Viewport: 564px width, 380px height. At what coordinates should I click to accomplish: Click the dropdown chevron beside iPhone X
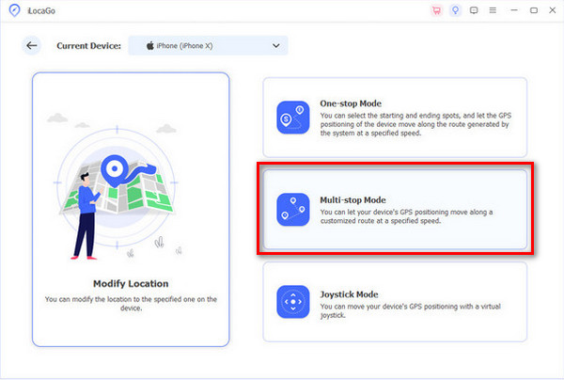tap(275, 45)
